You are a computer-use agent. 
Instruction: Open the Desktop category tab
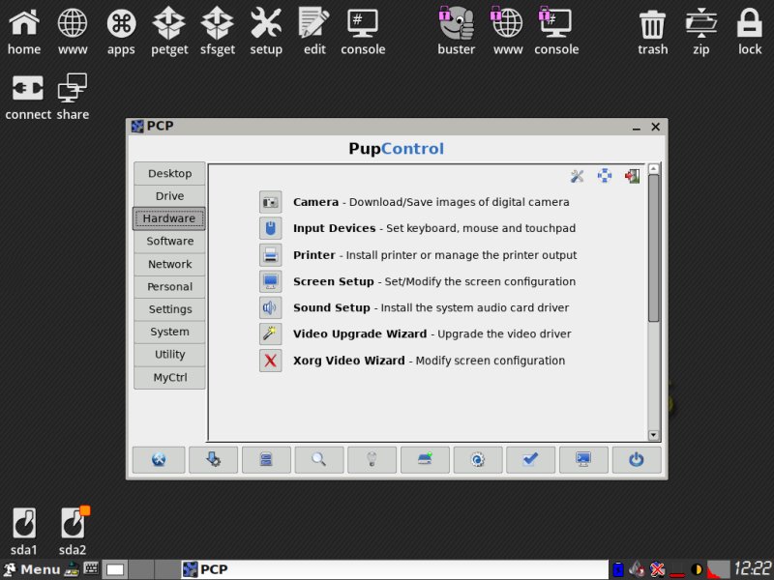tap(169, 174)
